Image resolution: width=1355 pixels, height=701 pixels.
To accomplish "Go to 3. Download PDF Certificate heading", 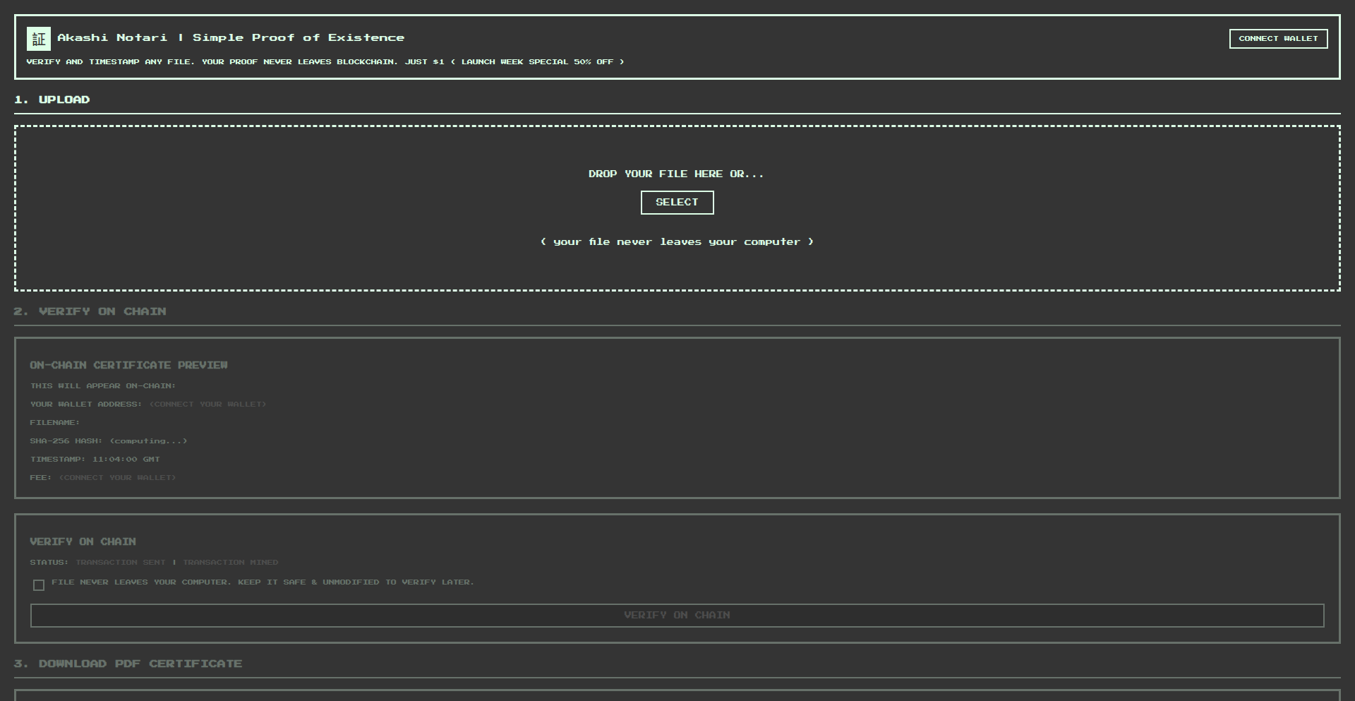I will [128, 664].
